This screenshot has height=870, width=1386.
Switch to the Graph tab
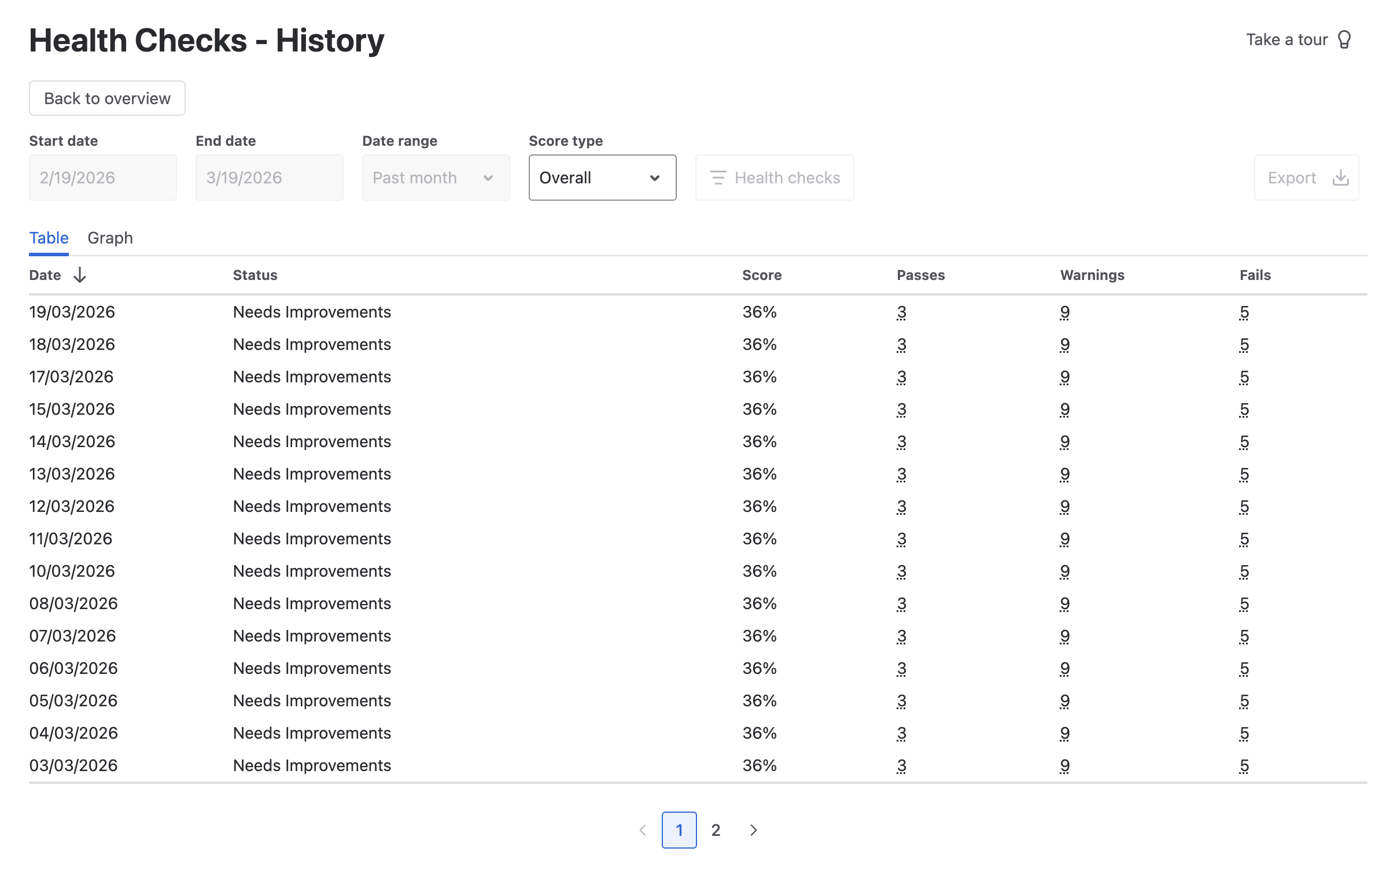110,238
